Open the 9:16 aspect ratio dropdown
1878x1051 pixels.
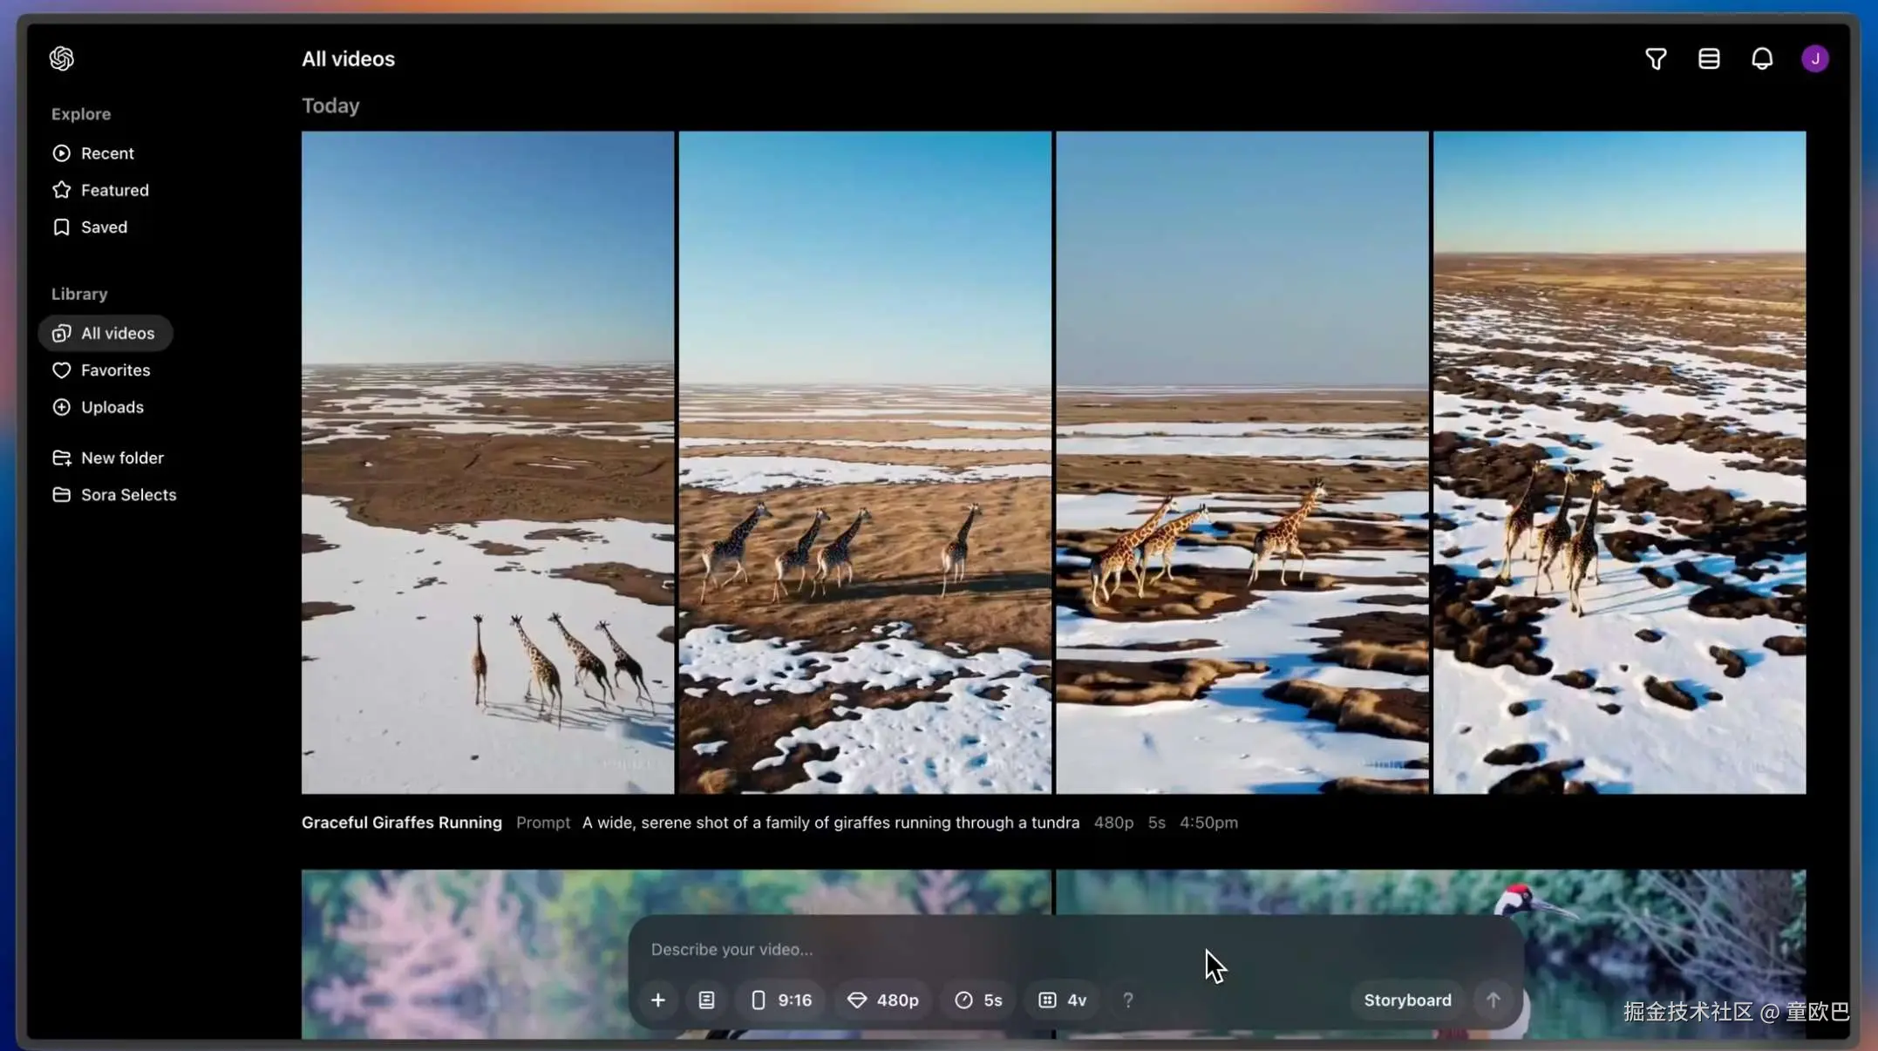[x=781, y=1000]
